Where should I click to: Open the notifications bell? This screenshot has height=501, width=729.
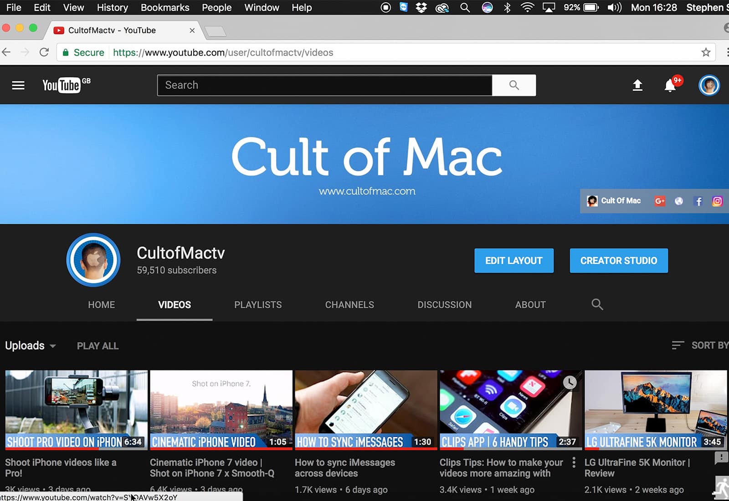(670, 85)
